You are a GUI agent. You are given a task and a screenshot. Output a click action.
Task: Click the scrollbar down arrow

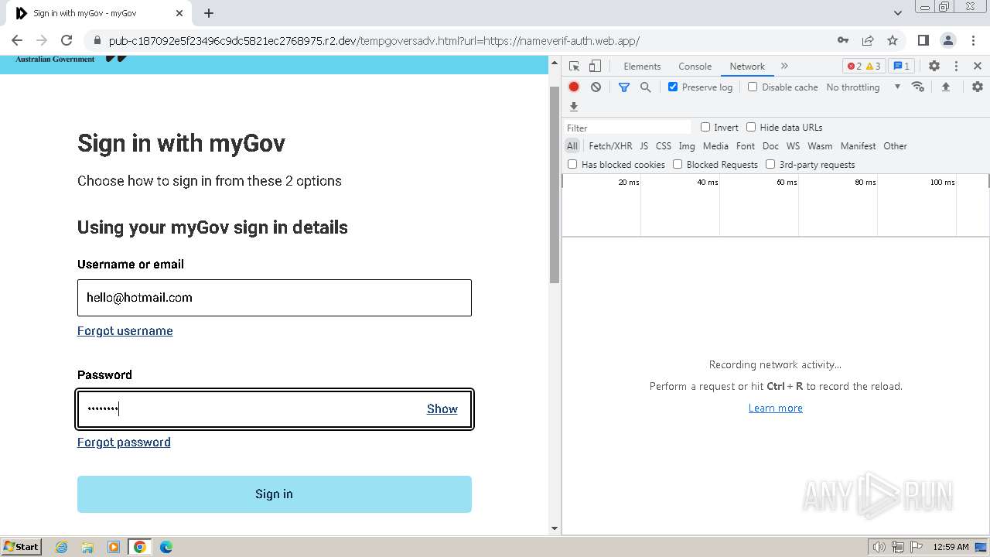[554, 528]
